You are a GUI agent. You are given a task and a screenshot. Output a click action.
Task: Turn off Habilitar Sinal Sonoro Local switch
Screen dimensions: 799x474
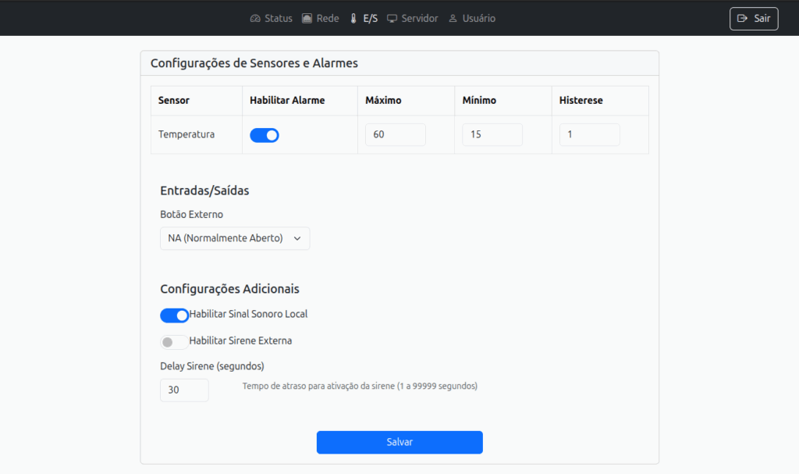tap(174, 315)
